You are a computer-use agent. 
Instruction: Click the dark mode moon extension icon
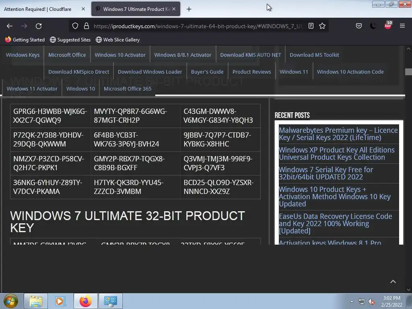(373, 26)
